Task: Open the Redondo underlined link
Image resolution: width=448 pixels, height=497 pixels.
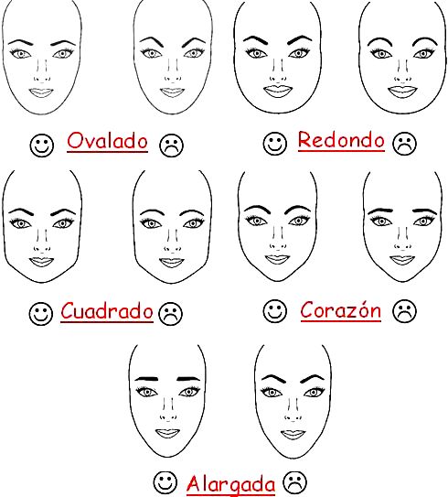Action: 341,140
